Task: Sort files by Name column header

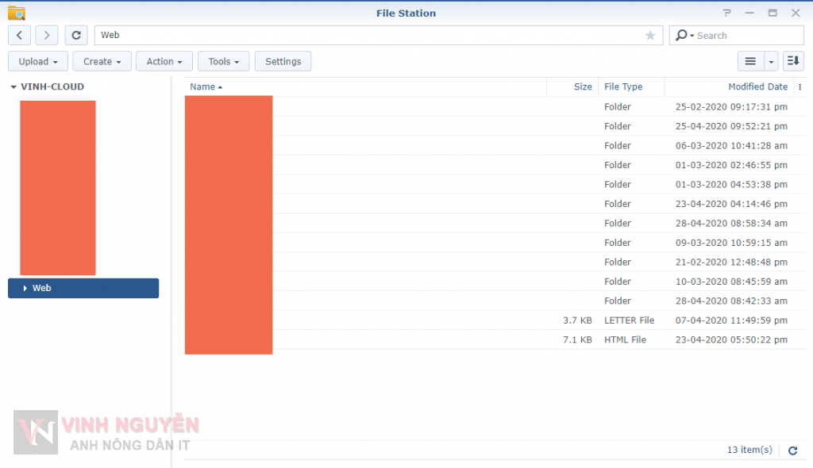Action: [x=203, y=87]
